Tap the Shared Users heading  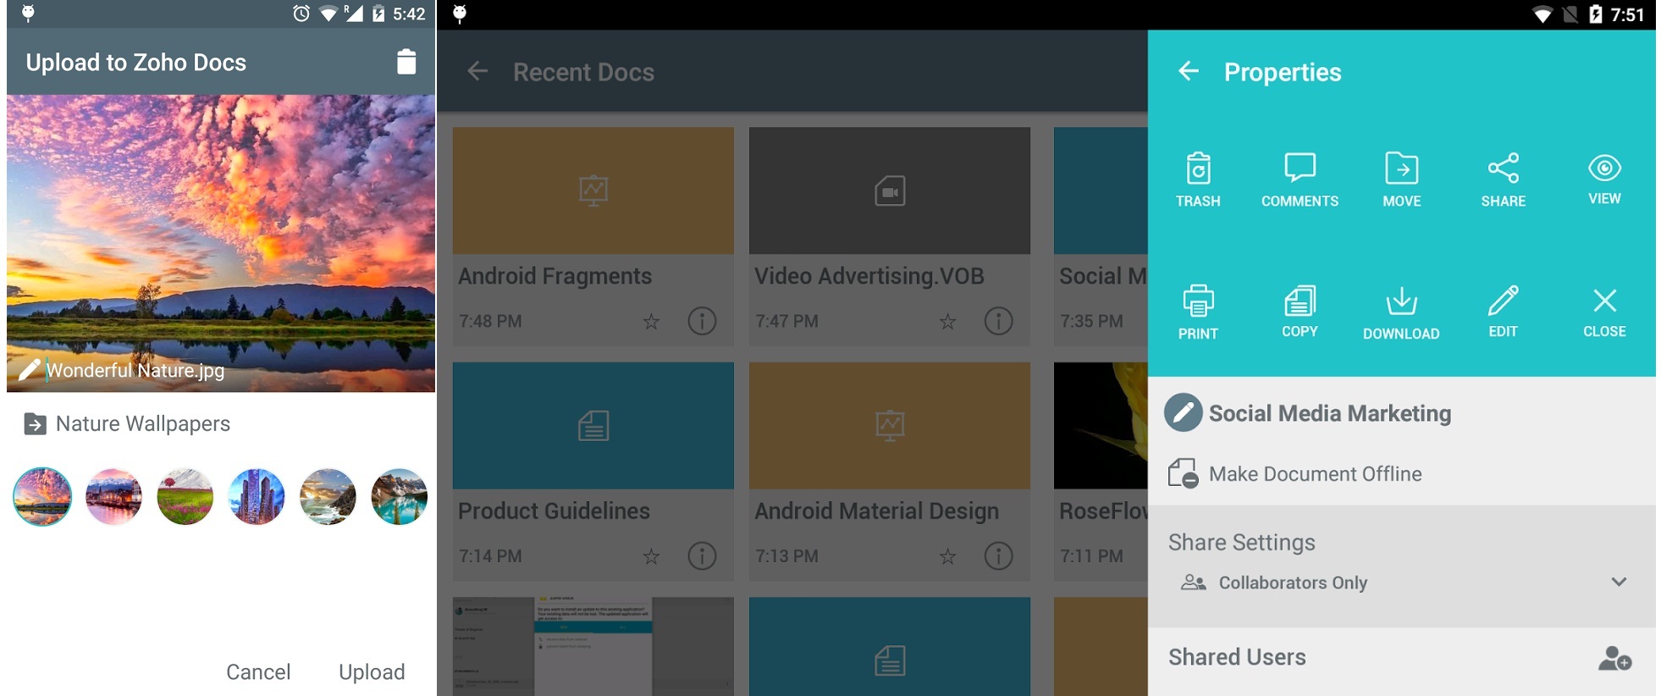tap(1237, 657)
